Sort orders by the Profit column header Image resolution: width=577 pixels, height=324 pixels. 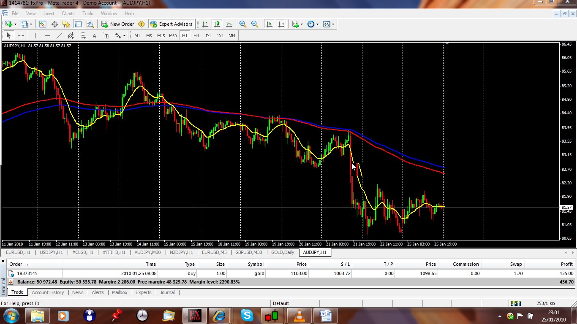550,264
